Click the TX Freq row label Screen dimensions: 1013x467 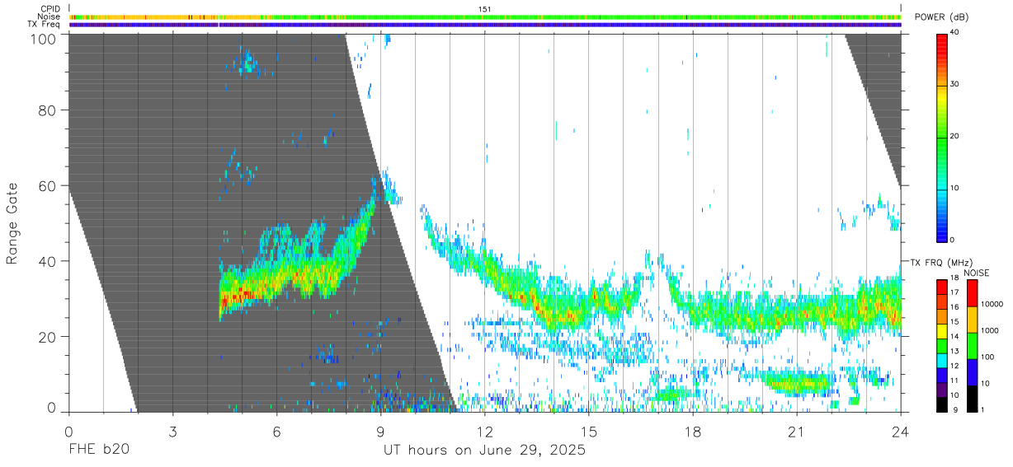45,24
